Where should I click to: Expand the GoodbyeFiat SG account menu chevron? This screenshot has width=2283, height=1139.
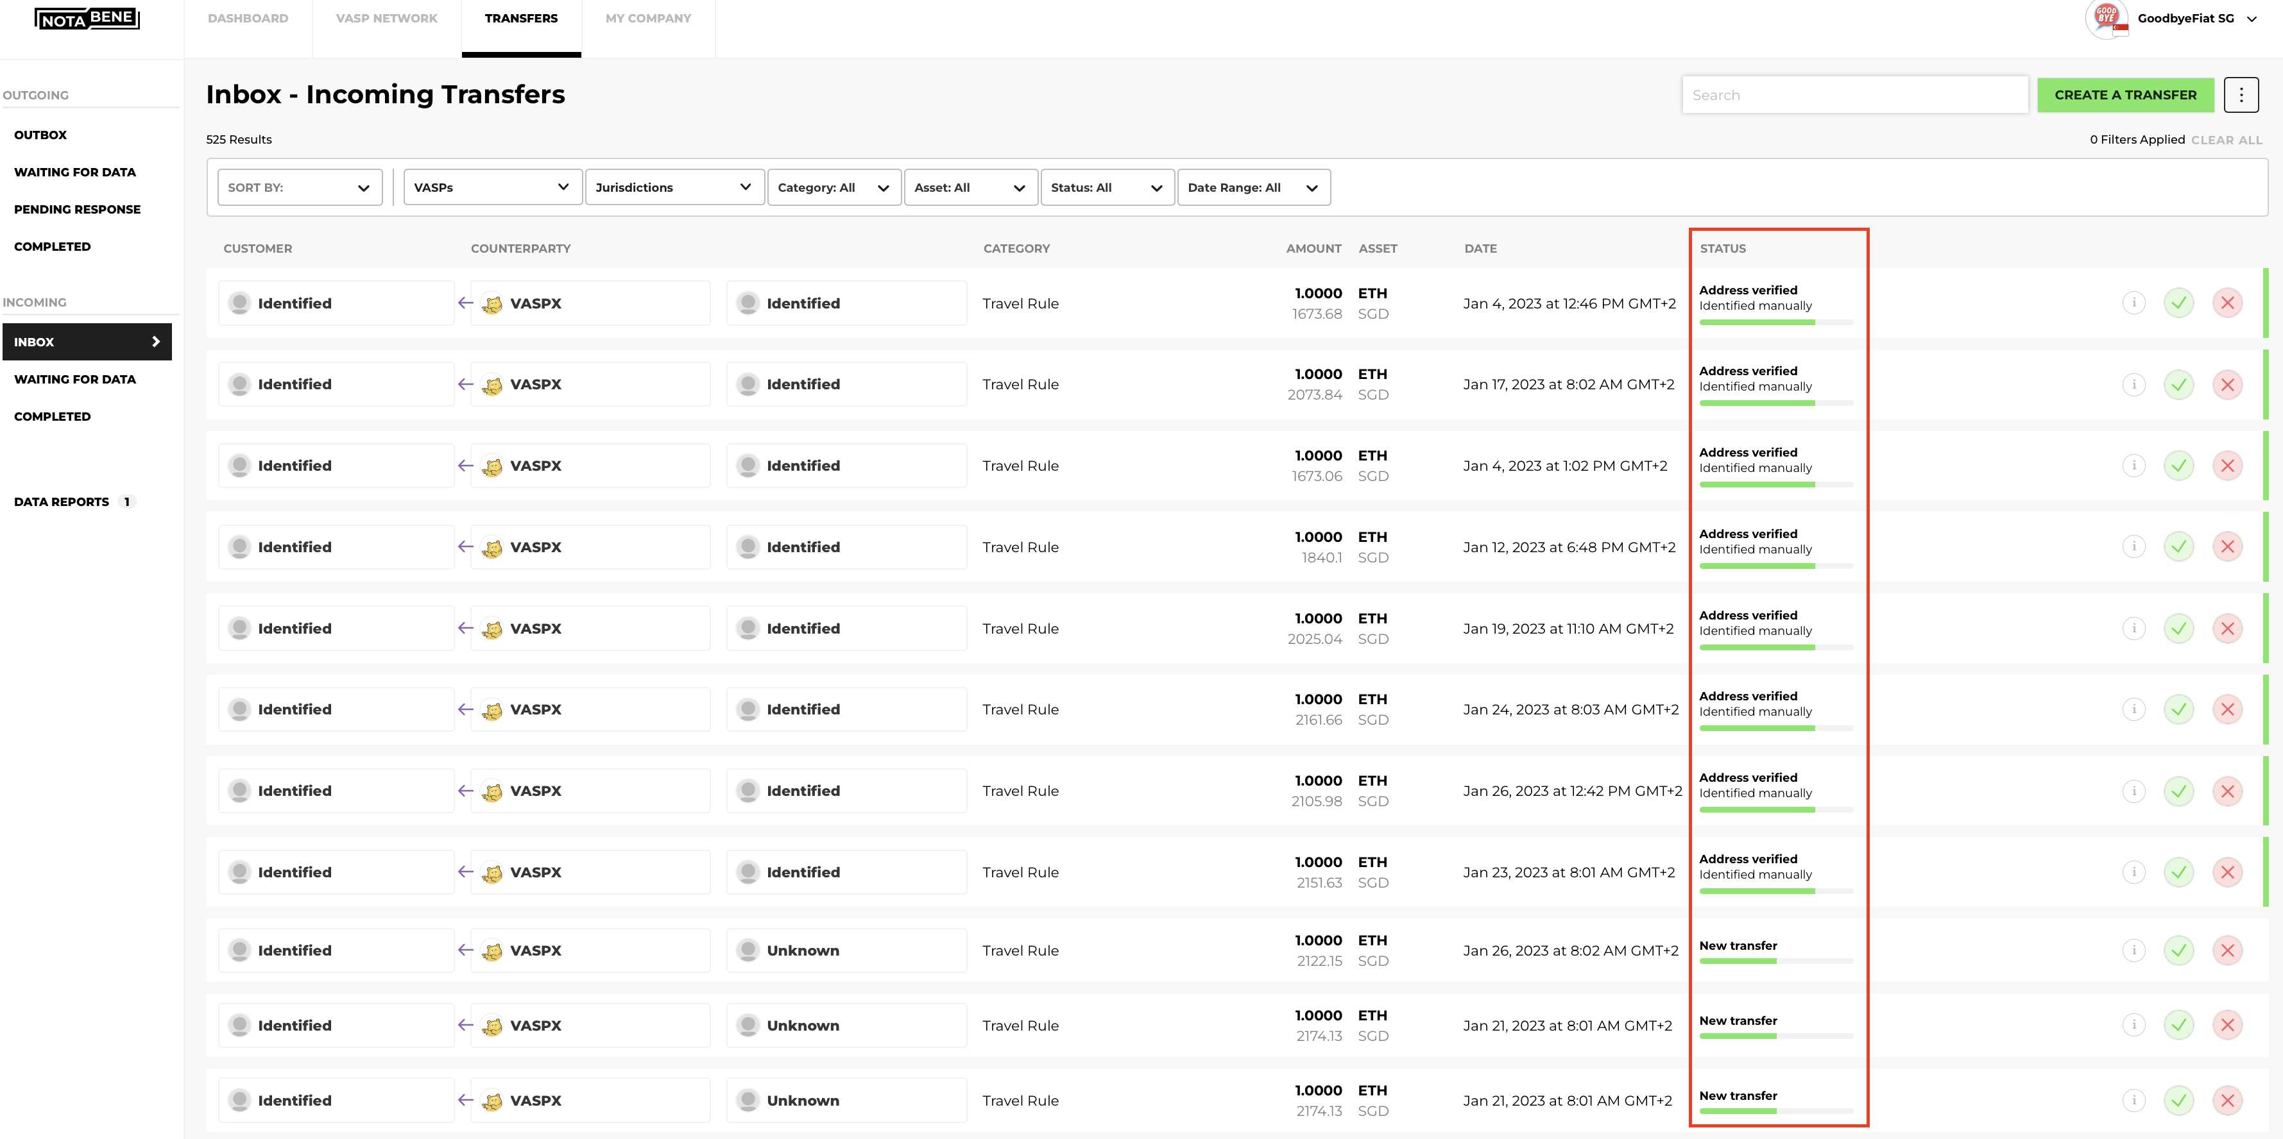point(2251,19)
